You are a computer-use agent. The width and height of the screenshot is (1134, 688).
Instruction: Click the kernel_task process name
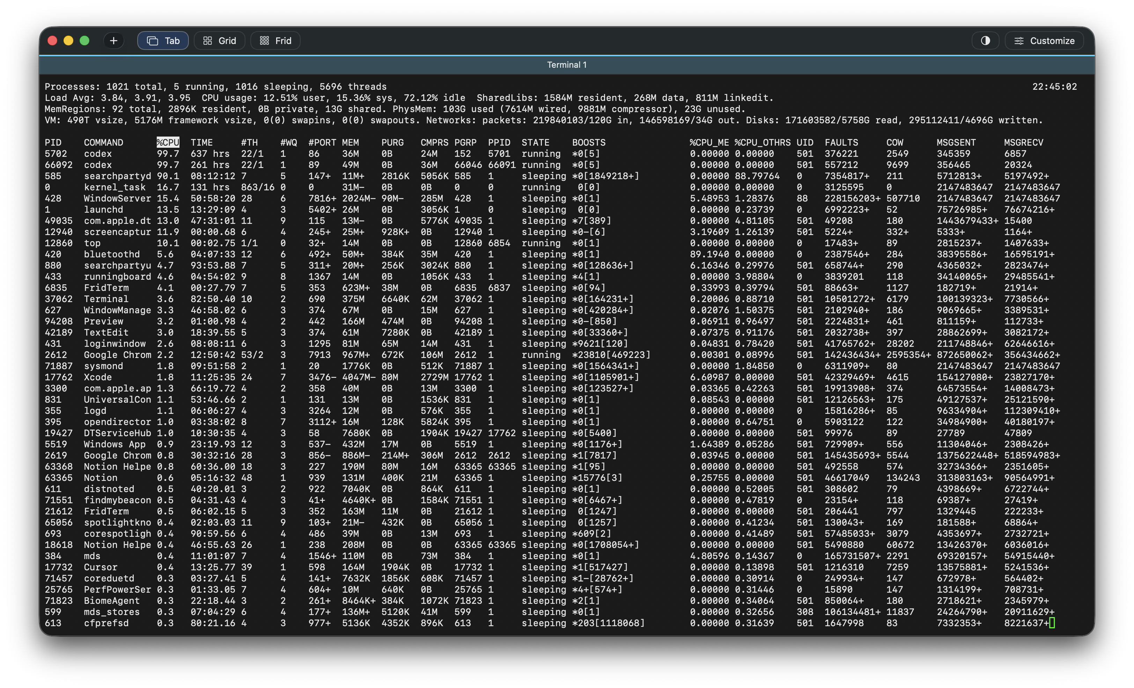click(115, 187)
